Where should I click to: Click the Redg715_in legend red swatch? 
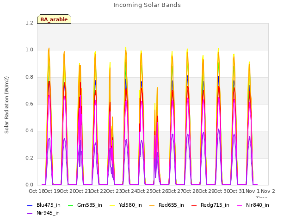coord(194,205)
